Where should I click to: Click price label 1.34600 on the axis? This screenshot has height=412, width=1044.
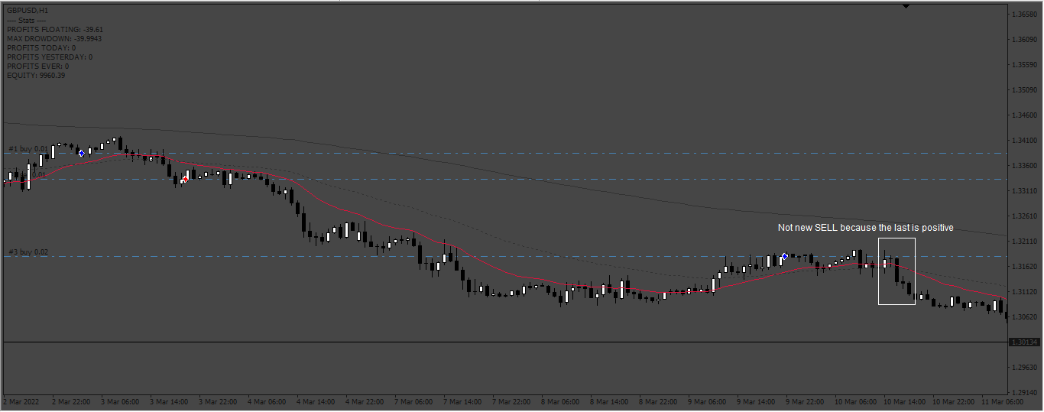click(1024, 115)
